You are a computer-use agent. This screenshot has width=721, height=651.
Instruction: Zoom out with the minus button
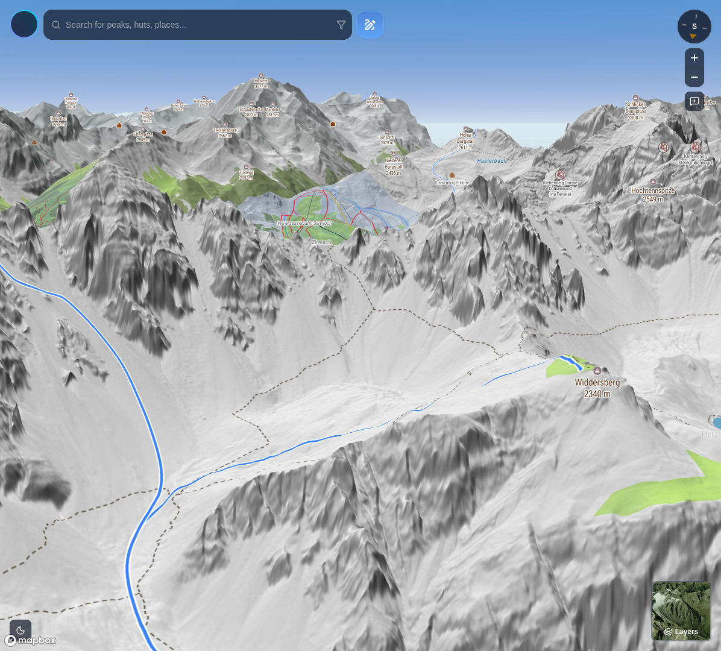pyautogui.click(x=694, y=77)
